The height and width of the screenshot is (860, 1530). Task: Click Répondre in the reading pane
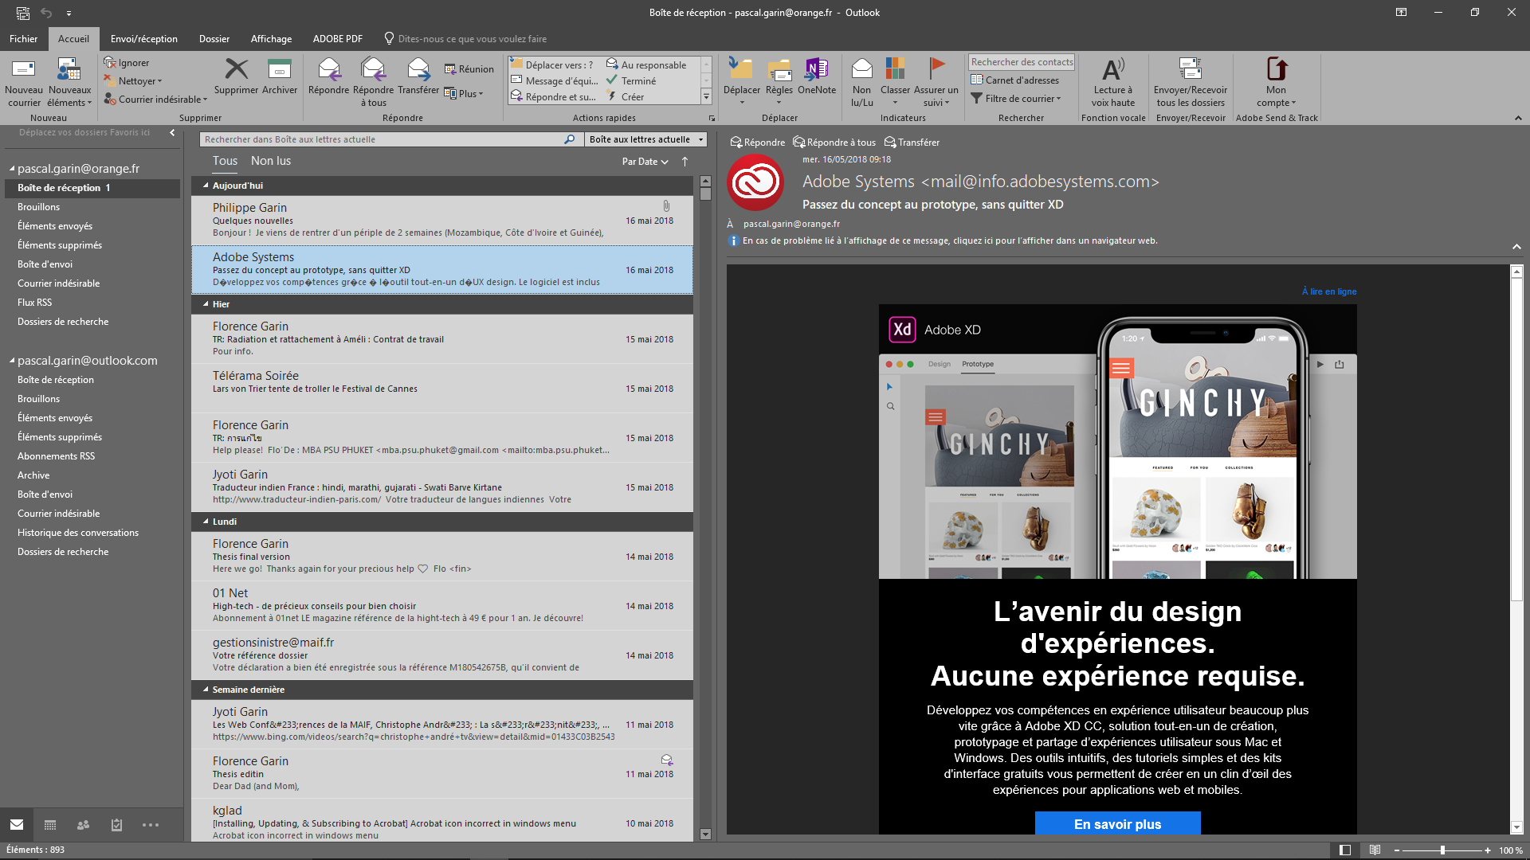coord(758,143)
